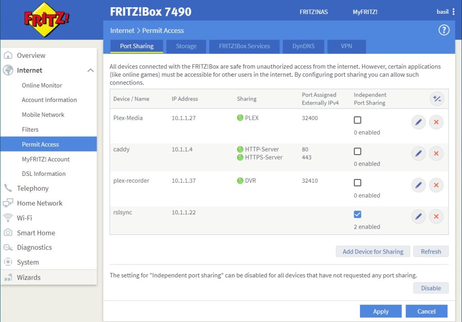Open MyFRITZ! Account in the sidebar

(46, 159)
